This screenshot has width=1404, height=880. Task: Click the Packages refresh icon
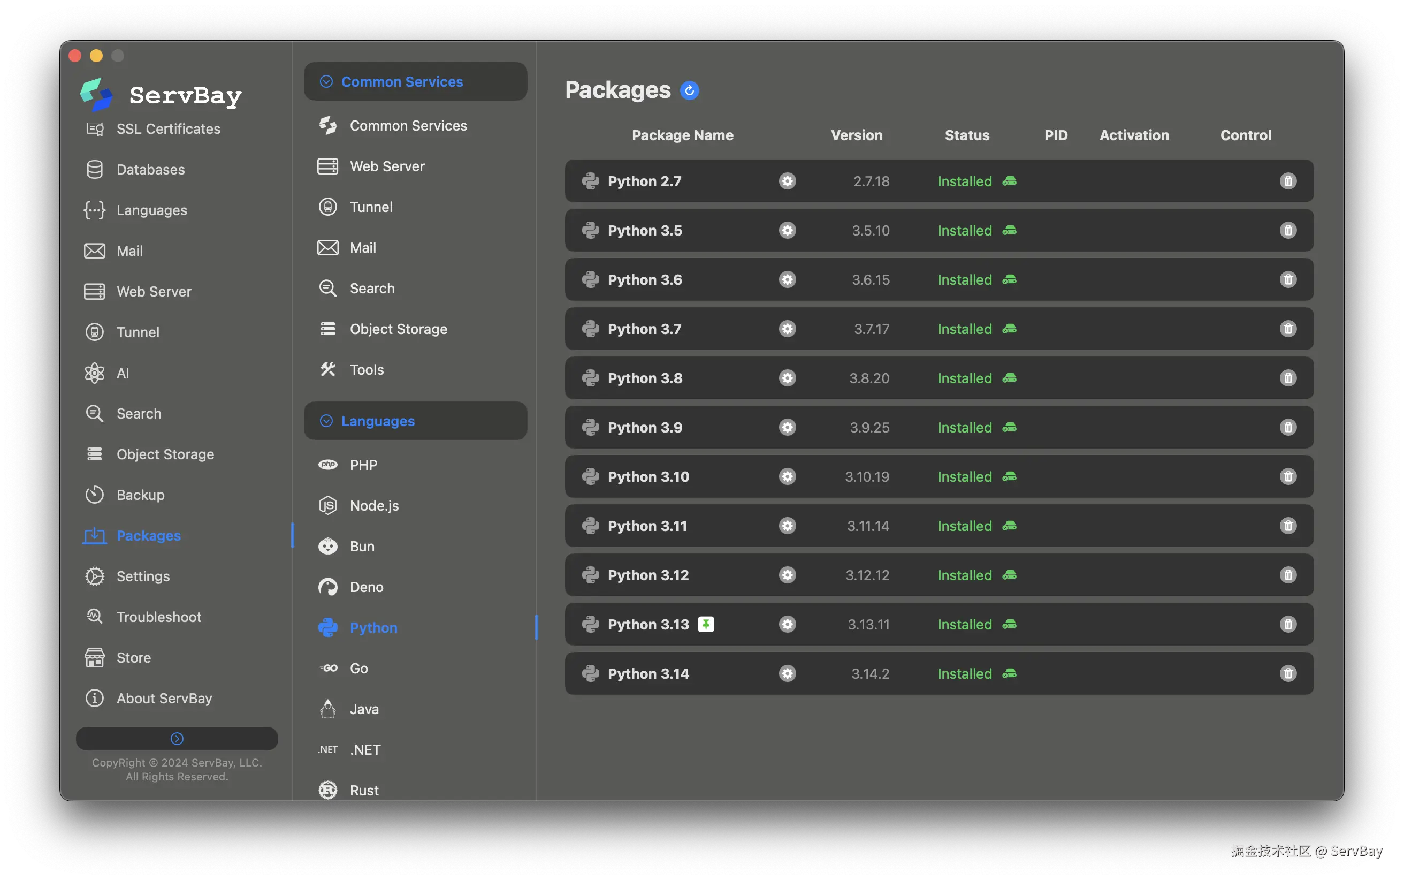(x=689, y=90)
